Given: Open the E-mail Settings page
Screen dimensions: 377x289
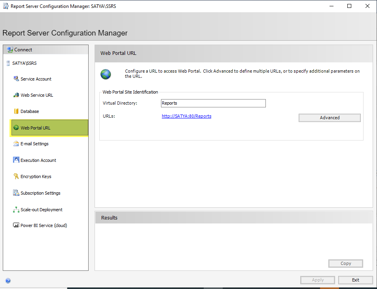Looking at the screenshot, I should 34,144.
